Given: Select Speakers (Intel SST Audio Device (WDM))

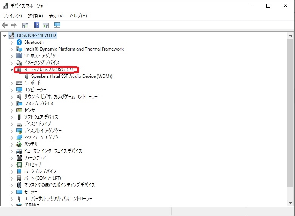Looking at the screenshot, I should (x=72, y=76).
